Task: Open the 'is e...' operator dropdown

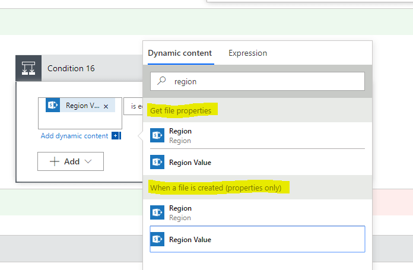Action: click(134, 106)
